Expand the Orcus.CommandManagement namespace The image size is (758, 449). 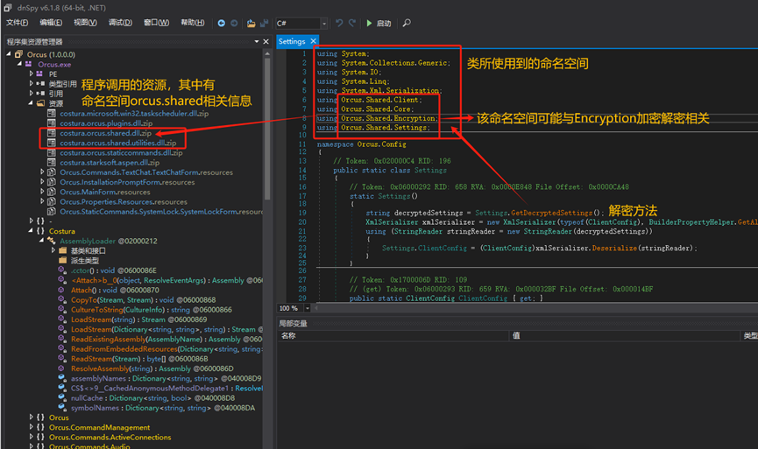tap(31, 427)
